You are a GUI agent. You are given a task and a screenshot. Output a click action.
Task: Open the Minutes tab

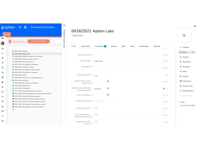point(114,46)
